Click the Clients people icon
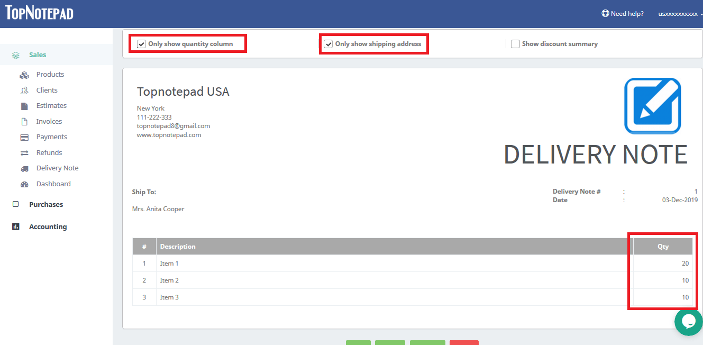Viewport: 703px width, 345px height. [x=24, y=90]
